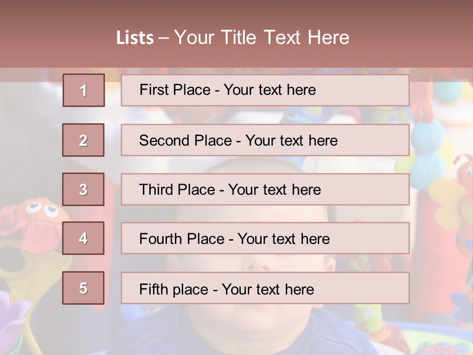The width and height of the screenshot is (473, 355).
Task: Select the number 4 list marker
Action: (x=83, y=238)
